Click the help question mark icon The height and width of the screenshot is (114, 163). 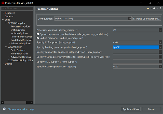tap(4, 109)
